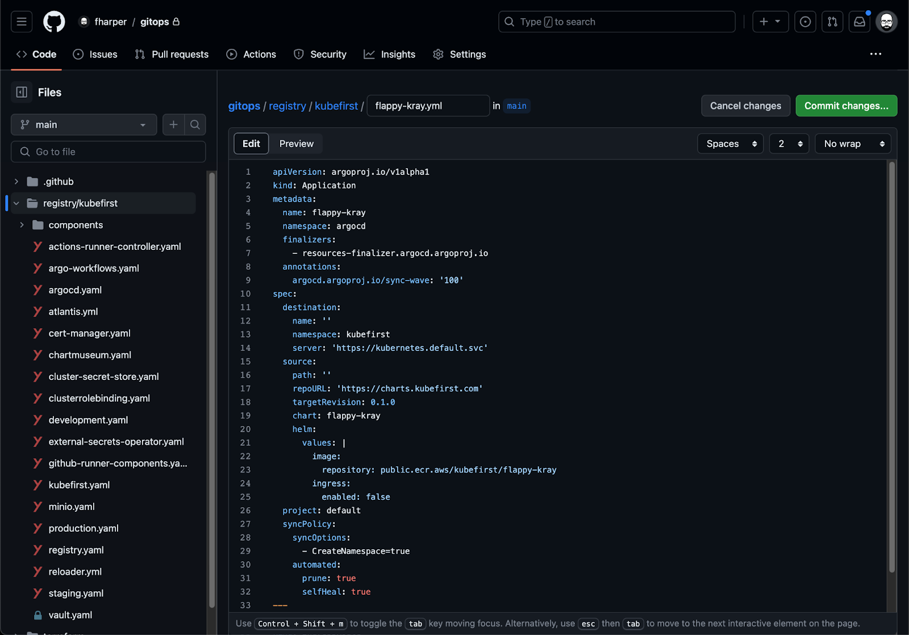Open reloader.yml file
The image size is (909, 635).
75,571
